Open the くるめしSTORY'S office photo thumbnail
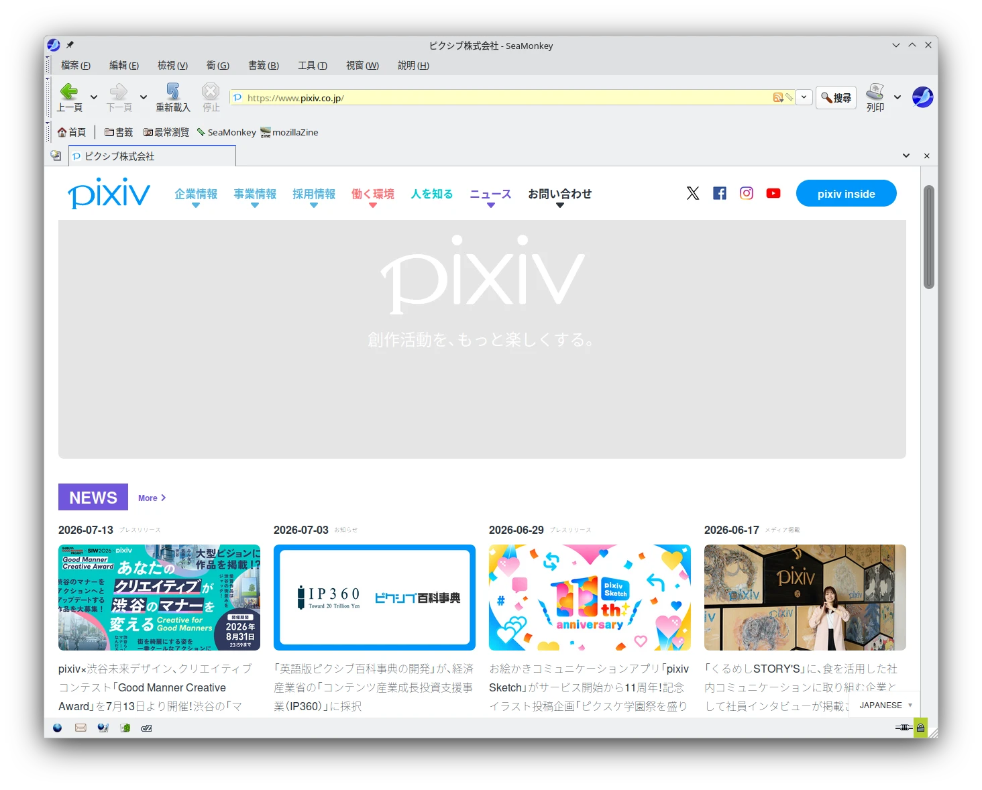 coord(805,597)
